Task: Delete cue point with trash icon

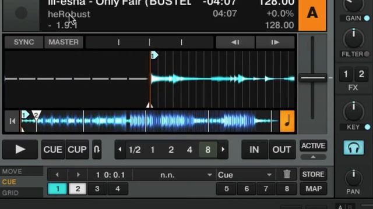Action: coord(287,175)
